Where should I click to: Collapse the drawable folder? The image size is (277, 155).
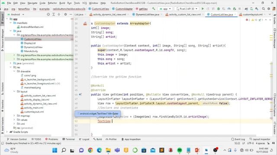click(14, 71)
